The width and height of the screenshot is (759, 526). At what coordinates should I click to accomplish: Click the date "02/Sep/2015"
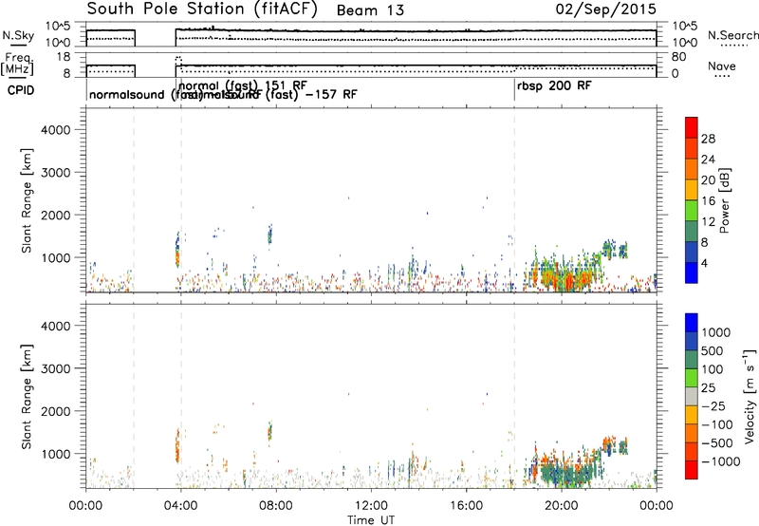click(605, 9)
